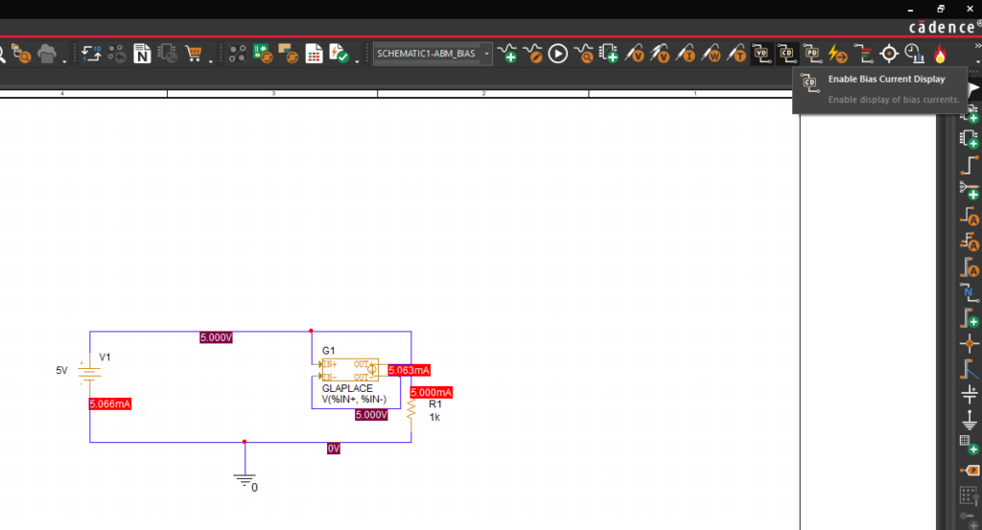
Task: Click the green PCB sync icon
Action: coord(263,54)
